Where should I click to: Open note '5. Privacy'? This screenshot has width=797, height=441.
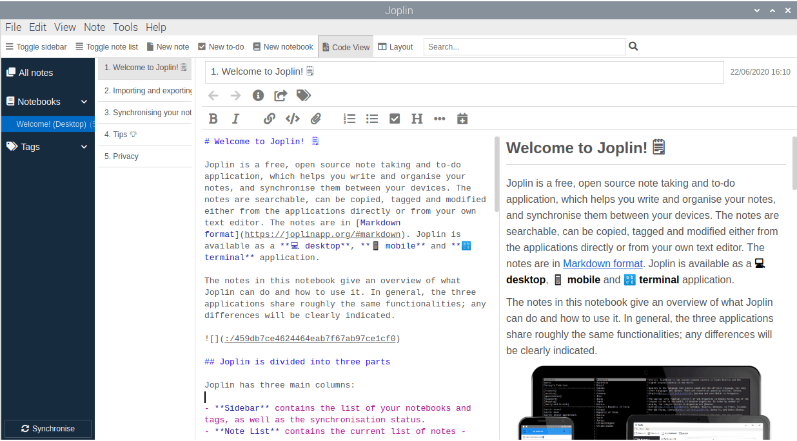pos(145,156)
